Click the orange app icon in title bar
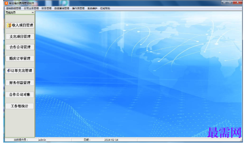Image resolution: width=248 pixels, height=144 pixels. click(x=6, y=3)
